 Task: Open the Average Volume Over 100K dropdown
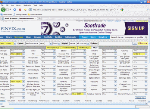(x=79, y=94)
